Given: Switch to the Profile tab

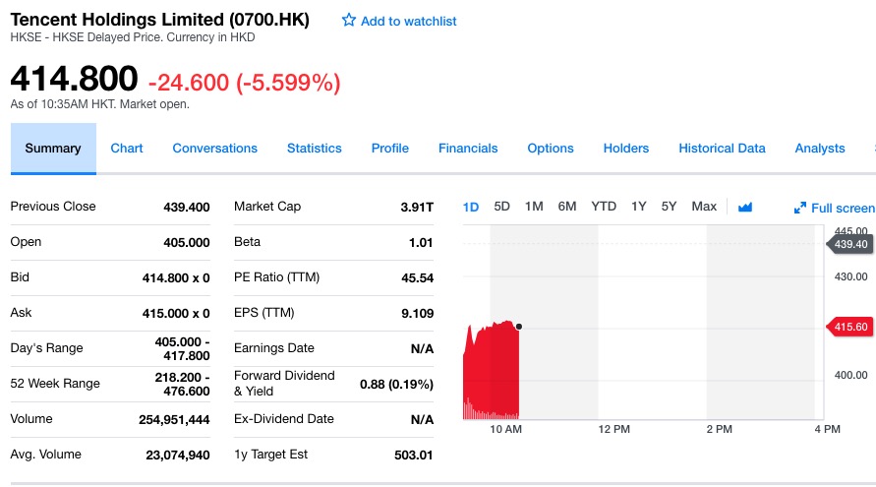Looking at the screenshot, I should point(390,149).
